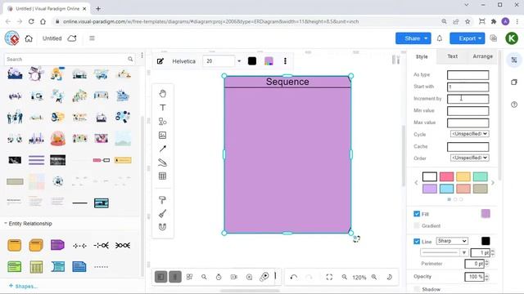The height and width of the screenshot is (294, 524).
Task: Toggle the Gradient checkbox
Action: click(x=417, y=225)
